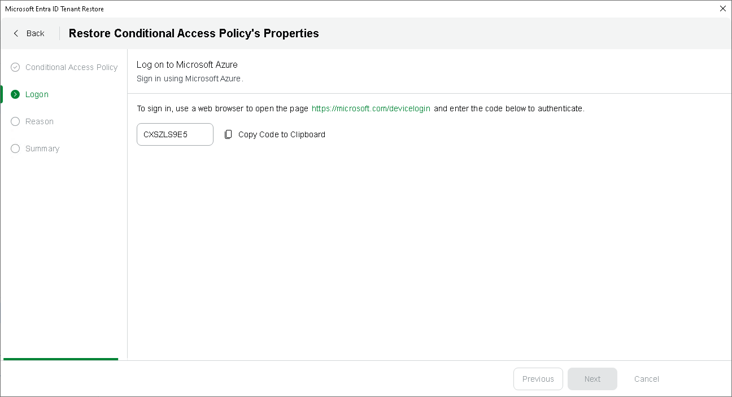Click the green Logon step arrow icon
This screenshot has width=732, height=397.
pos(15,94)
